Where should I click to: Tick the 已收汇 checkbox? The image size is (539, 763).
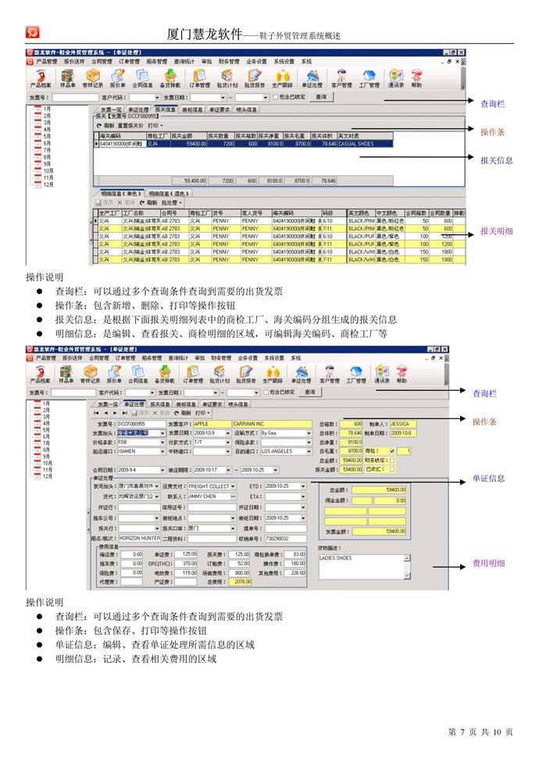pyautogui.click(x=392, y=470)
